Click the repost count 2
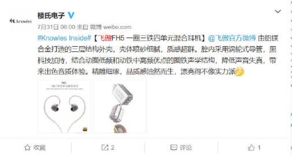The height and width of the screenshot is (156, 292). point(112,148)
